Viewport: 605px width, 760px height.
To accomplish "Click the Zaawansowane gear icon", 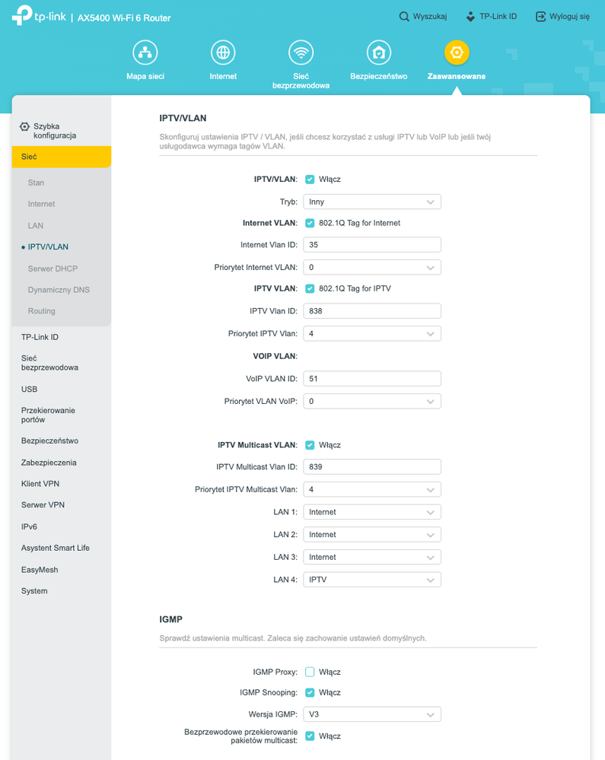I will 457,53.
